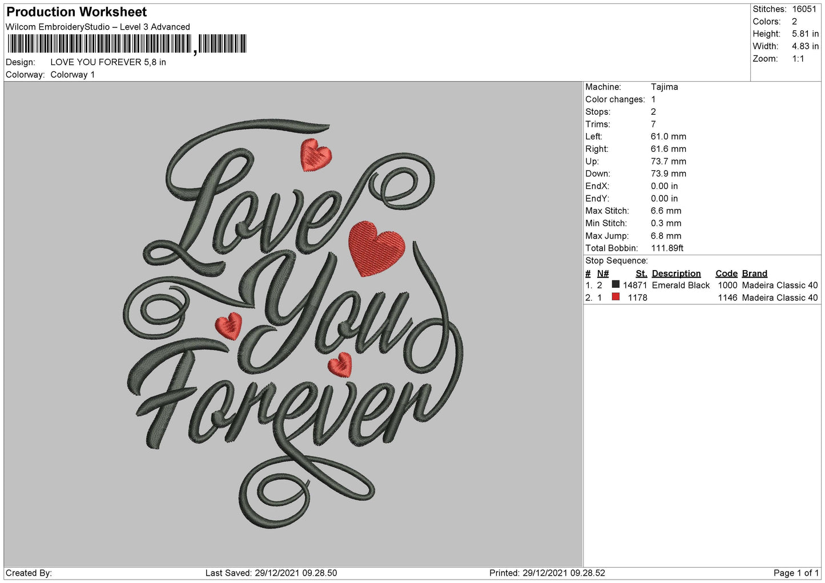Image resolution: width=825 pixels, height=583 pixels.
Task: Click Madeira Classic 40 in row 1
Action: (x=780, y=285)
